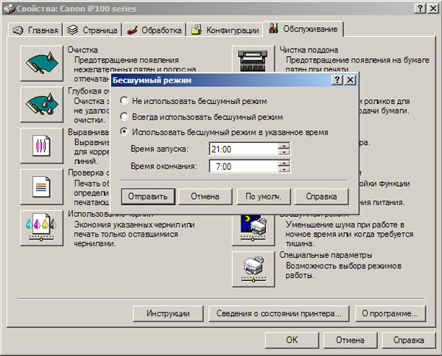The image size is (442, 356).
Task: Close the Бесшумный режим dialog
Action: (350, 80)
